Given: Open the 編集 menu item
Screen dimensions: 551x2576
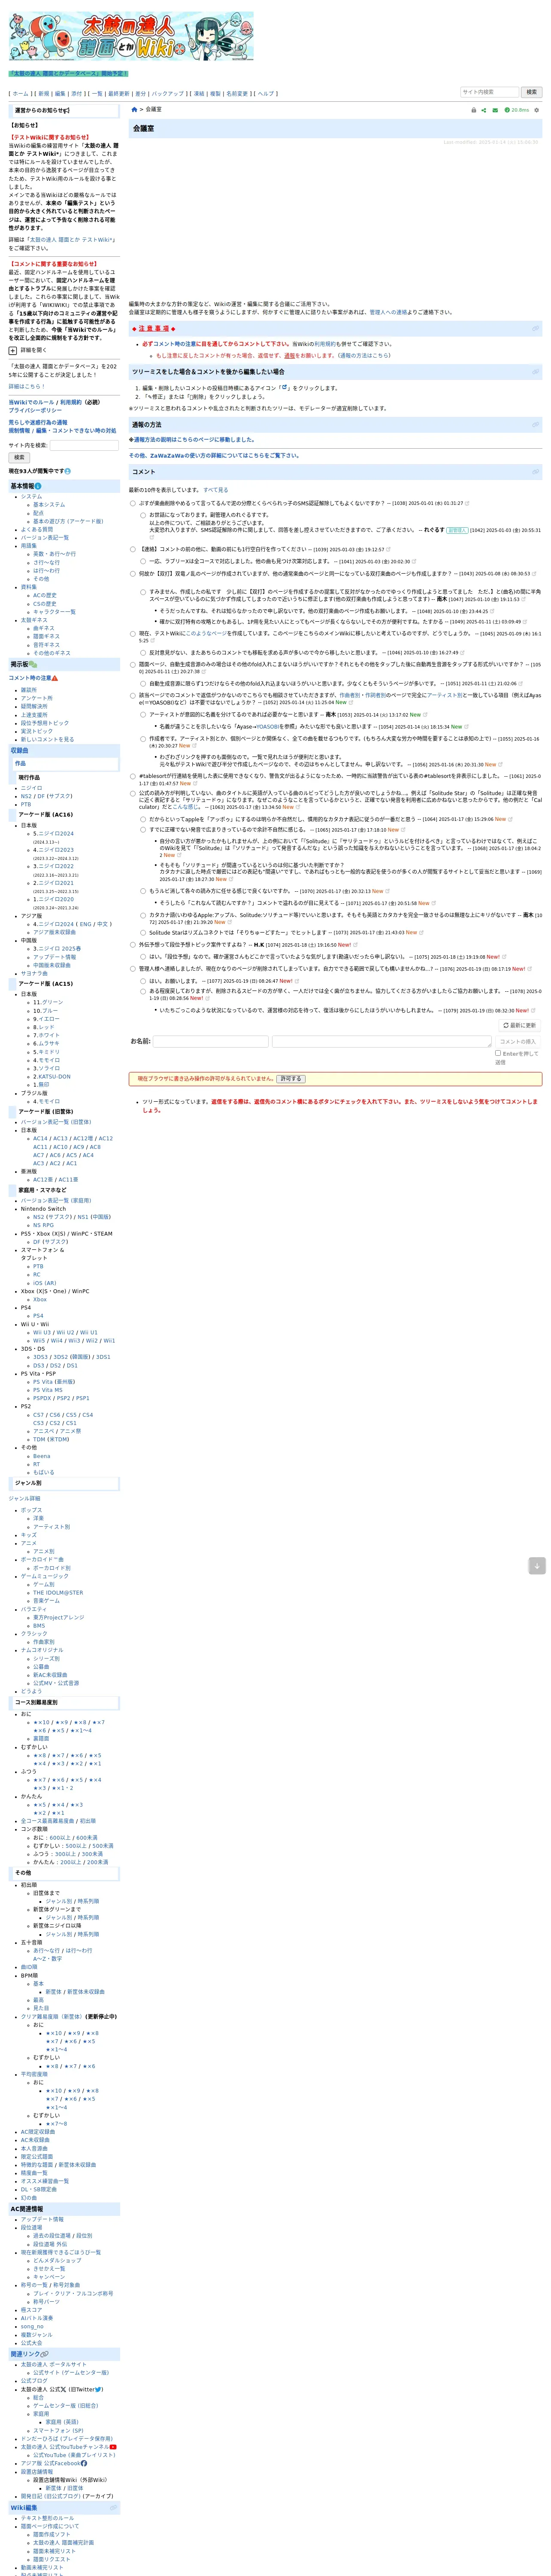Looking at the screenshot, I should 60,93.
